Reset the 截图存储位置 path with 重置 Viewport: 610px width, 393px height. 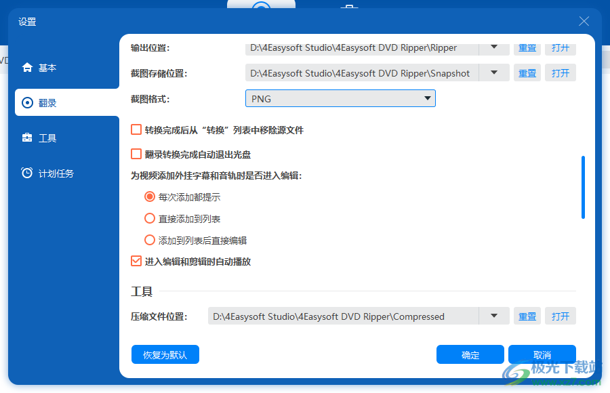527,73
